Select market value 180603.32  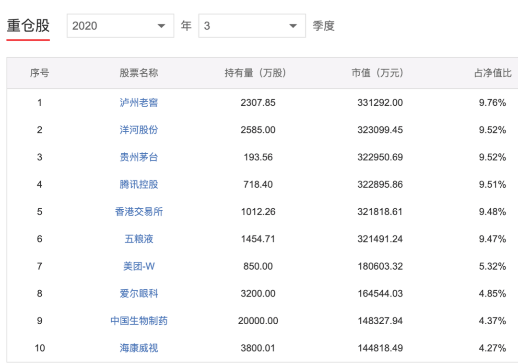tap(380, 266)
